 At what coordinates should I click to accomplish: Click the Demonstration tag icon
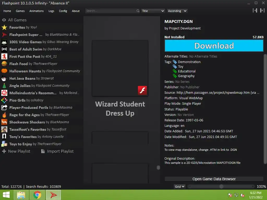[x=175, y=62]
